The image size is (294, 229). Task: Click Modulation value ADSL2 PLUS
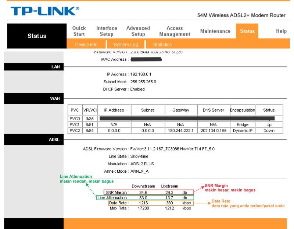pyautogui.click(x=142, y=164)
